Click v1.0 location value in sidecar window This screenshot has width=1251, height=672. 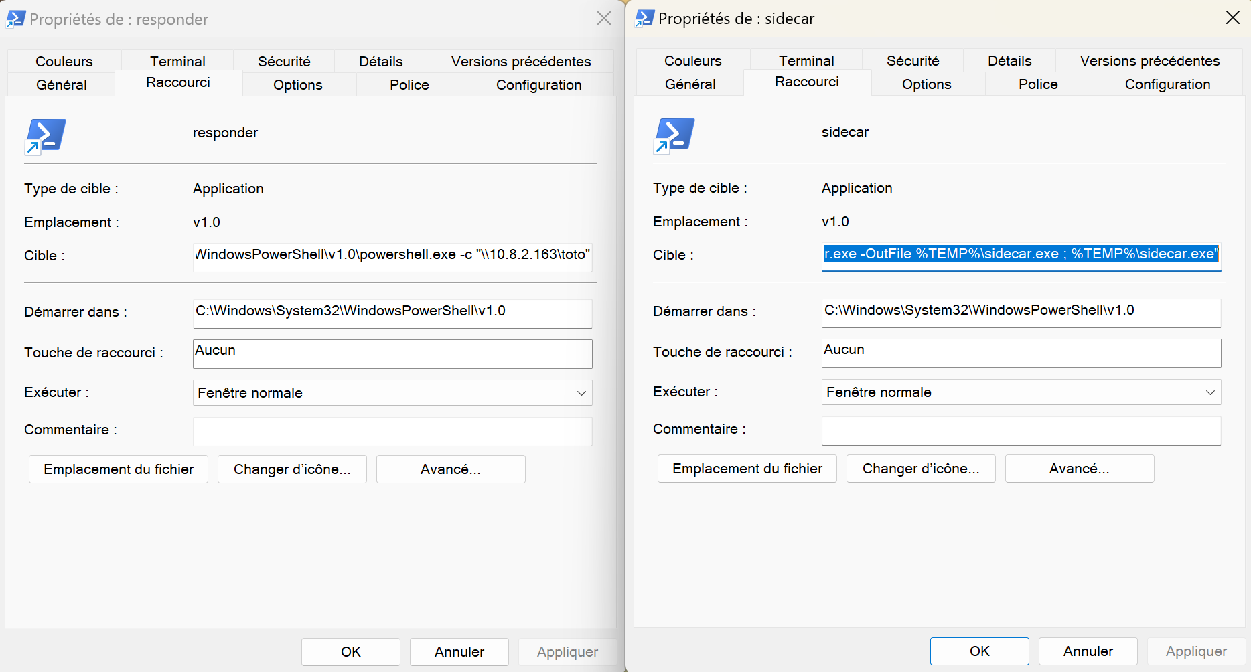pos(835,222)
